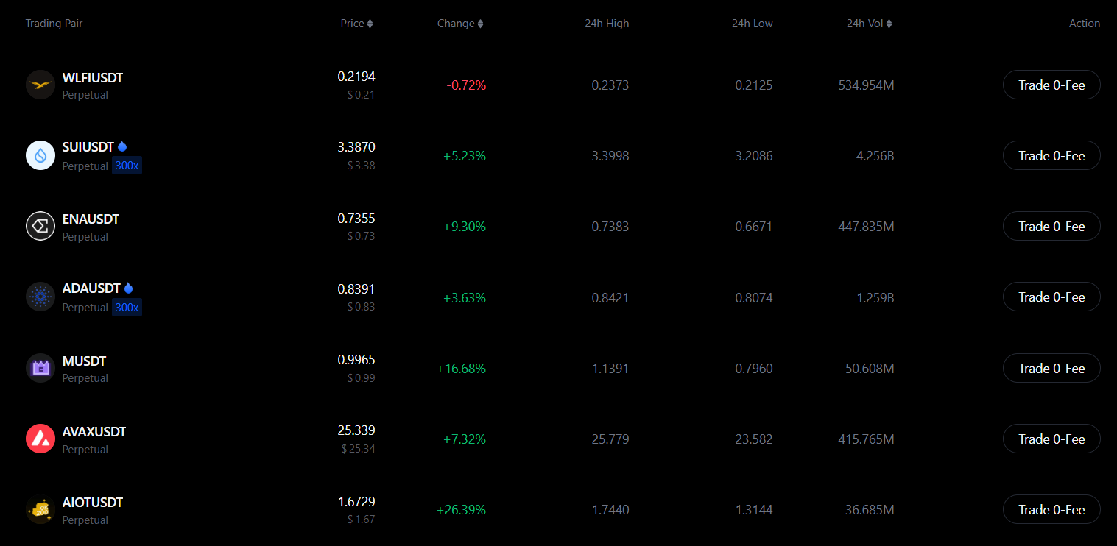Screen dimensions: 1117x546
Task: Click the blue flame icon beside SUIUSDT
Action: point(122,146)
